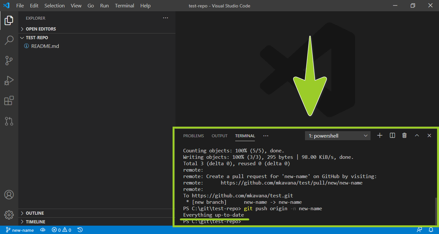
Task: Click the test.git repository URL in terminal
Action: (242, 196)
